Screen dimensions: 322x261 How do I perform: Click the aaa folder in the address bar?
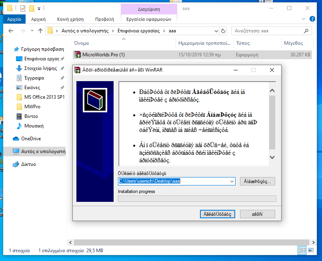tap(172, 31)
